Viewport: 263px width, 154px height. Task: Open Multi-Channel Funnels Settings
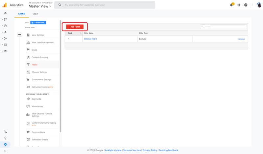click(42, 115)
